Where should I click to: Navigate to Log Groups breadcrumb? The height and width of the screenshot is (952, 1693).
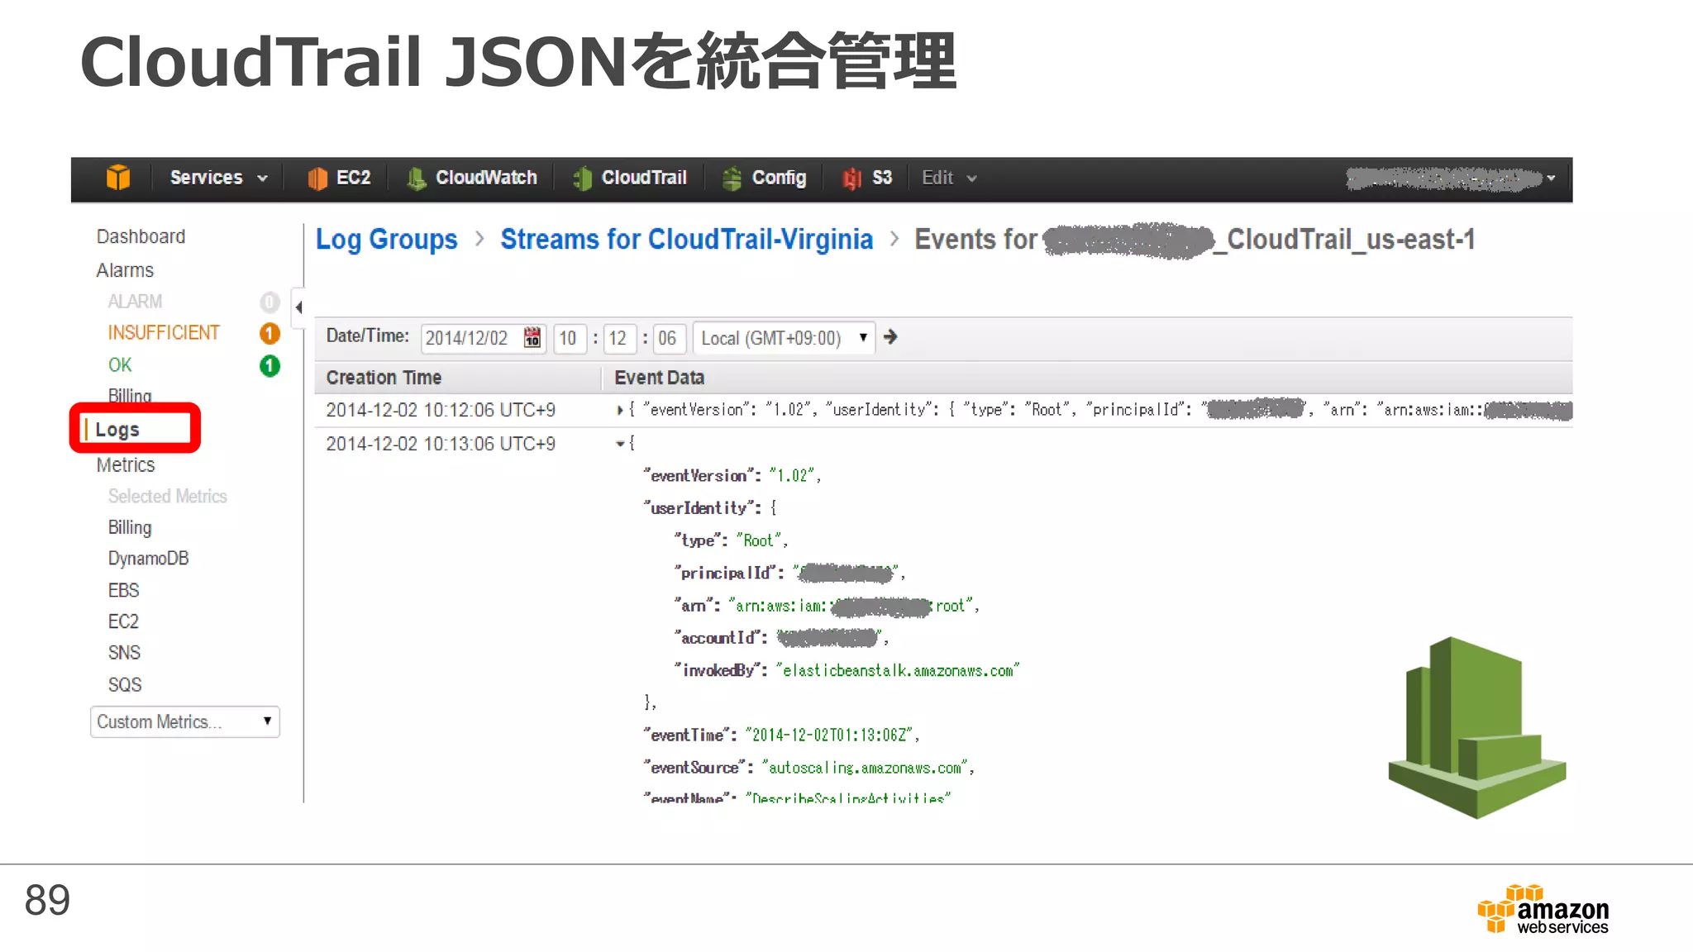point(386,239)
